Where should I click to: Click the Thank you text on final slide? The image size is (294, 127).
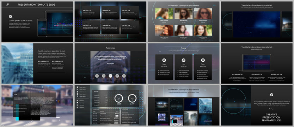pos(271,109)
